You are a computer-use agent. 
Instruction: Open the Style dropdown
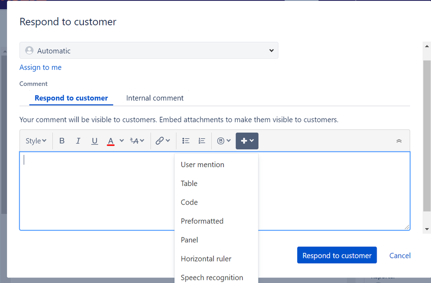coord(36,141)
